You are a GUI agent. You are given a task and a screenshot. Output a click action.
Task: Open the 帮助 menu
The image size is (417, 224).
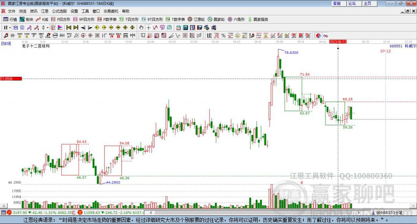click(x=125, y=11)
